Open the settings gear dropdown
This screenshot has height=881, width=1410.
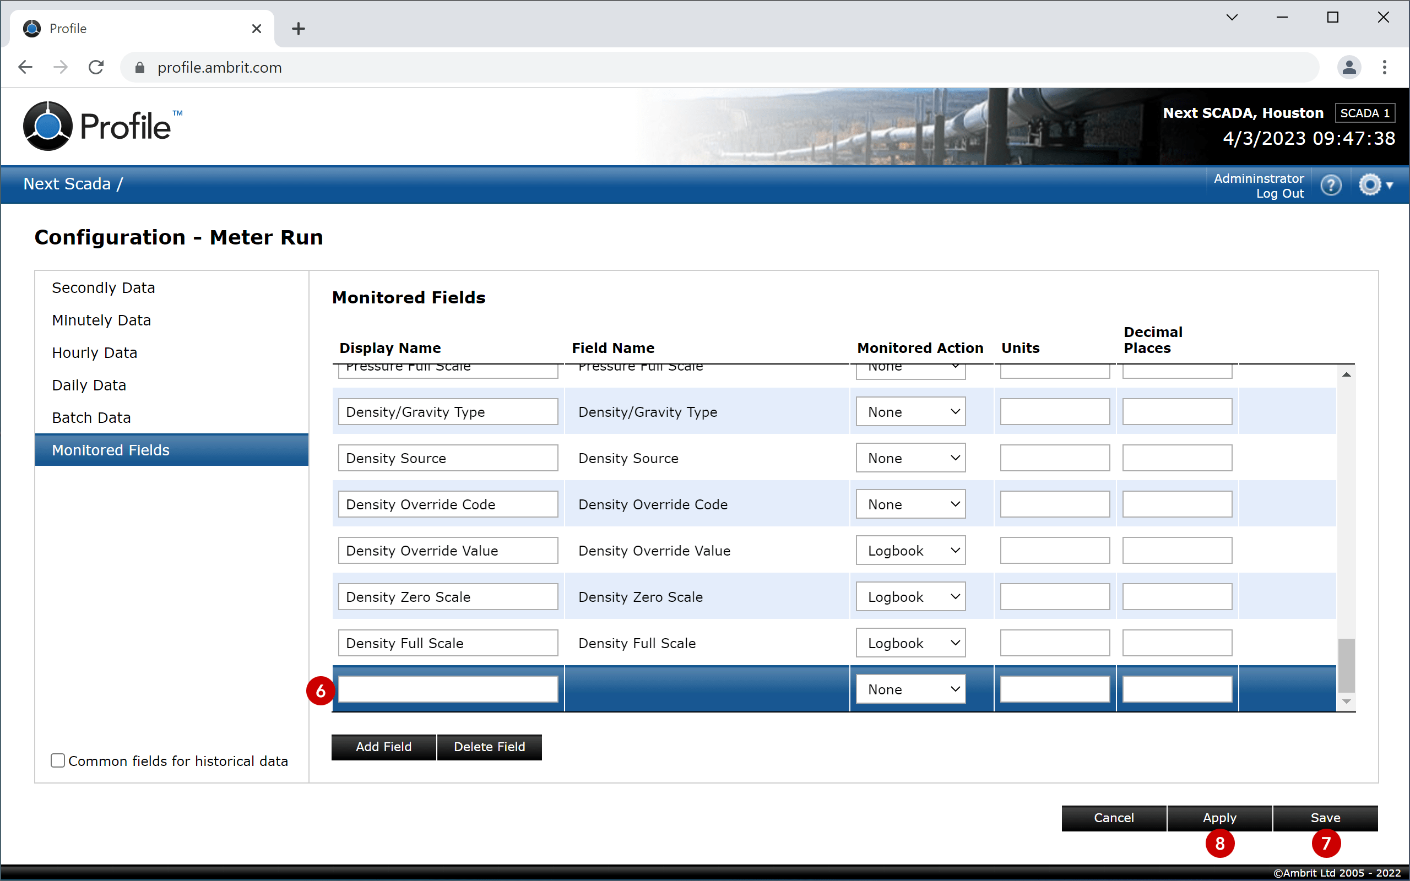tap(1376, 186)
